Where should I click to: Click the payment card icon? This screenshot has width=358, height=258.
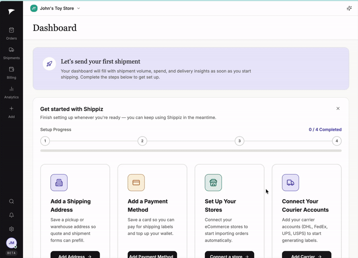pyautogui.click(x=136, y=183)
